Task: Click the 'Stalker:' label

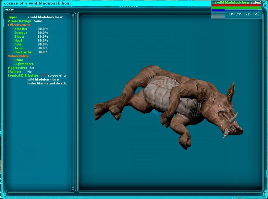Action: 14,72
